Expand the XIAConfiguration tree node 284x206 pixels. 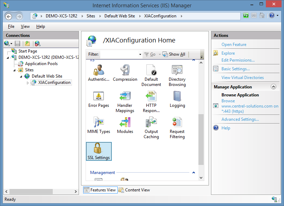click(x=28, y=83)
